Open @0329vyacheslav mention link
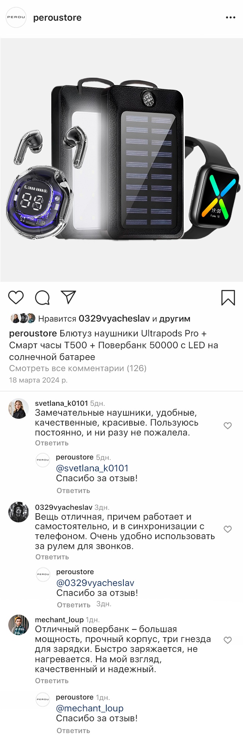The image size is (243, 743). pyautogui.click(x=95, y=583)
